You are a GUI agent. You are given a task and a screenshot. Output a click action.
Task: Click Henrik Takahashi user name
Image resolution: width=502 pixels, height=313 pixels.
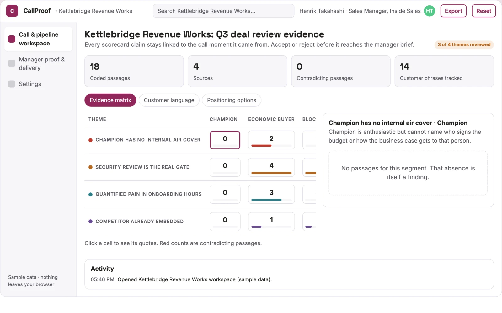pos(322,11)
